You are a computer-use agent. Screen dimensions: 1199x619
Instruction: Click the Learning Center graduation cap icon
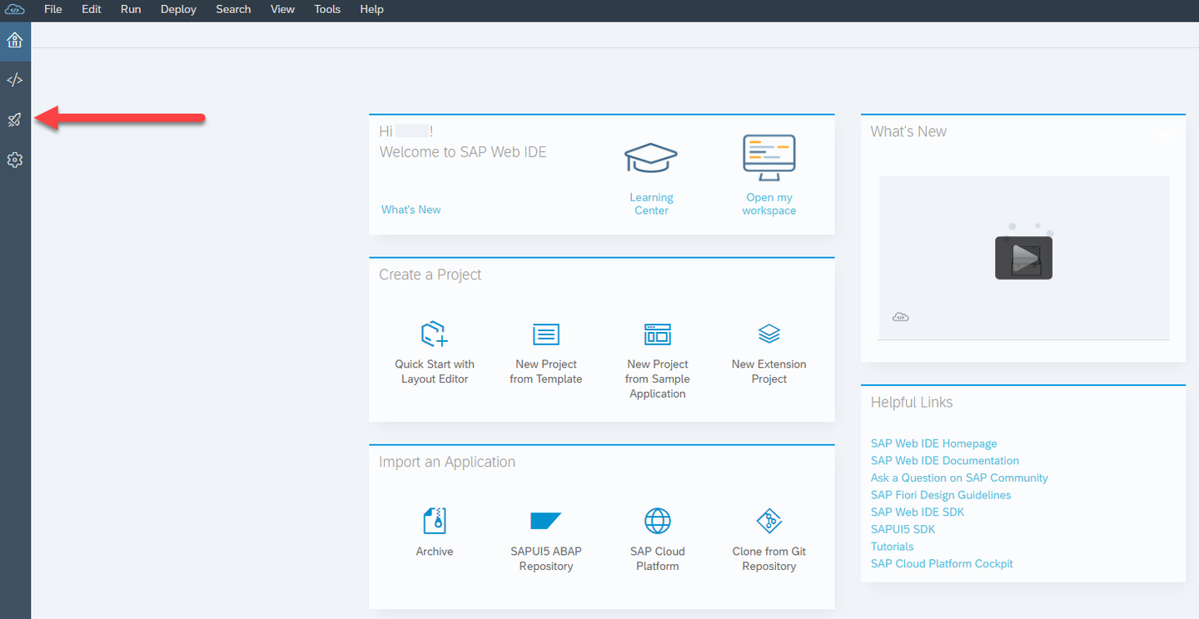point(651,158)
